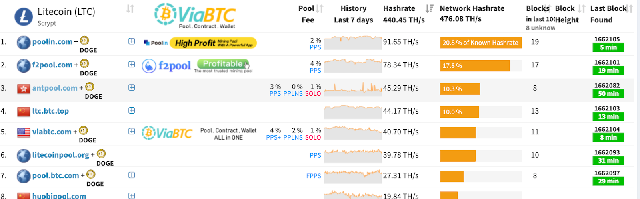Click the 7-day history chart for antpool.com
Screen dimensions: 640x199
[x=352, y=88]
